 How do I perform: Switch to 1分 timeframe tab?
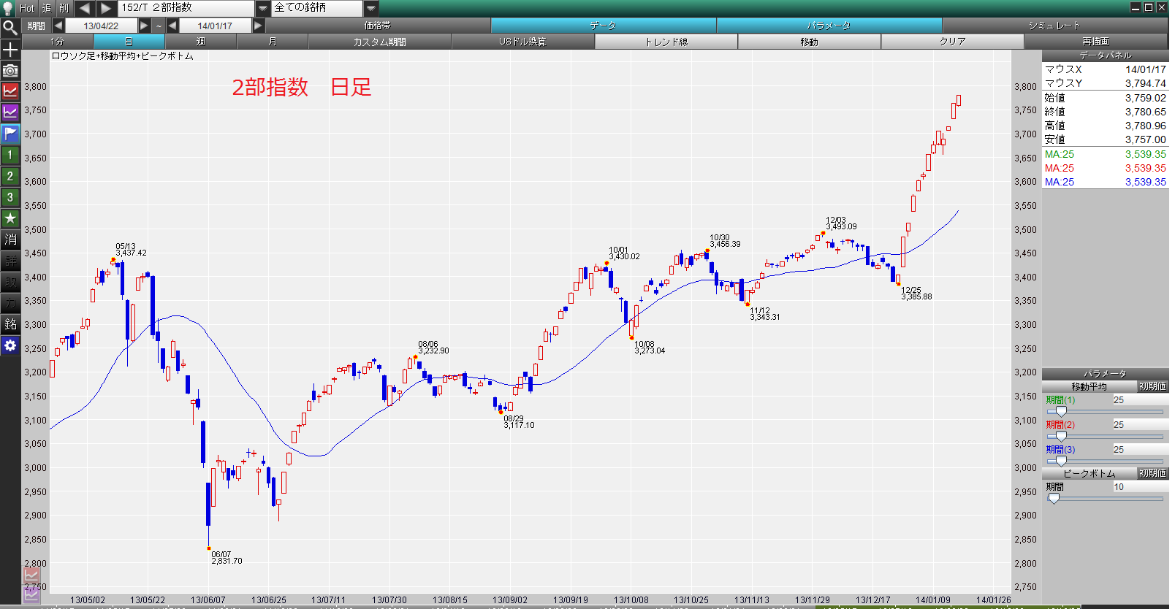57,42
